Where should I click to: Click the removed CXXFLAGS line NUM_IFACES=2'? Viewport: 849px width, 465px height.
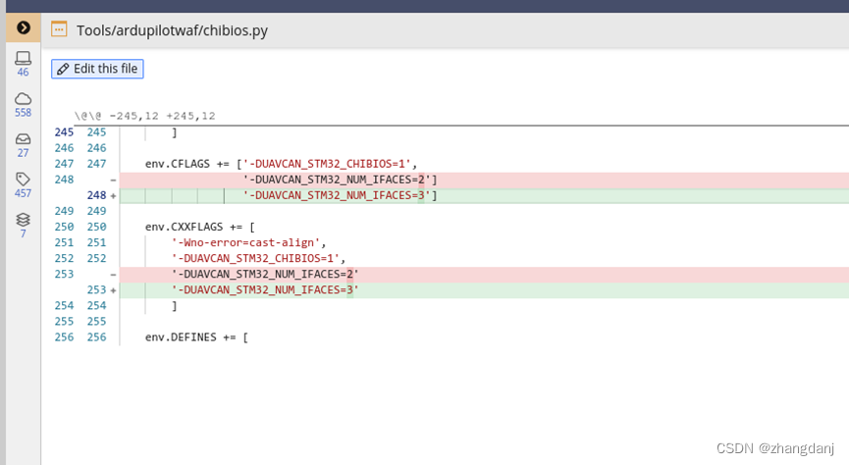point(484,275)
